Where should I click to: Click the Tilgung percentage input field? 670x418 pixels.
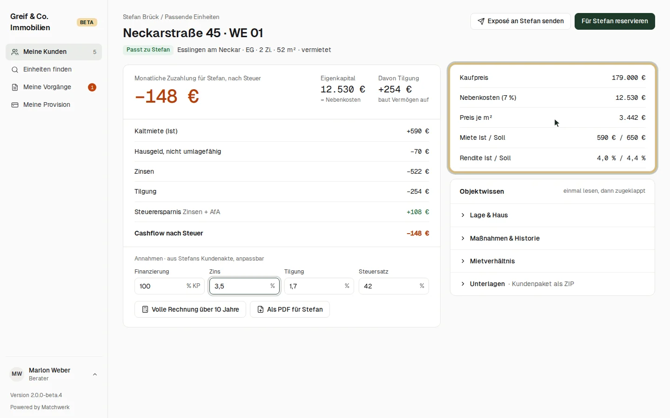(x=319, y=286)
